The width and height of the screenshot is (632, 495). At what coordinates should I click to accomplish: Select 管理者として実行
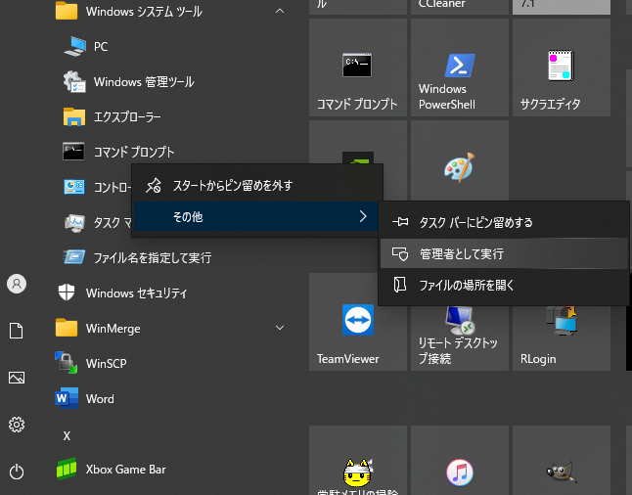coord(504,253)
